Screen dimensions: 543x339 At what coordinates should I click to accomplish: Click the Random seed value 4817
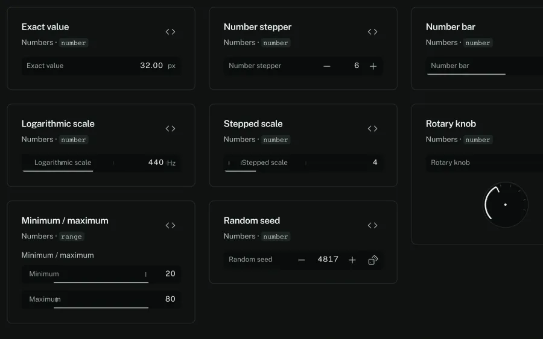tap(328, 259)
